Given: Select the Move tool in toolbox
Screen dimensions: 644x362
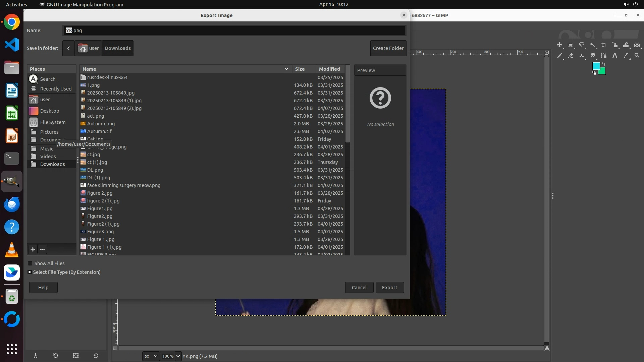Looking at the screenshot, I should pos(559,45).
